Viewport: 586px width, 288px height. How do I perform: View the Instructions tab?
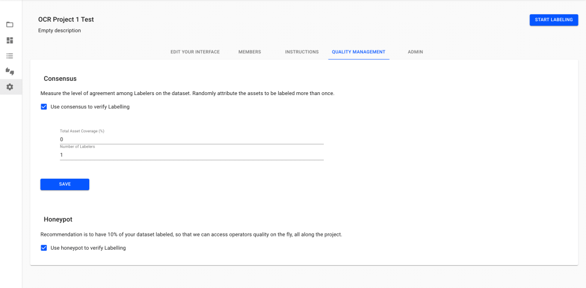pyautogui.click(x=302, y=52)
